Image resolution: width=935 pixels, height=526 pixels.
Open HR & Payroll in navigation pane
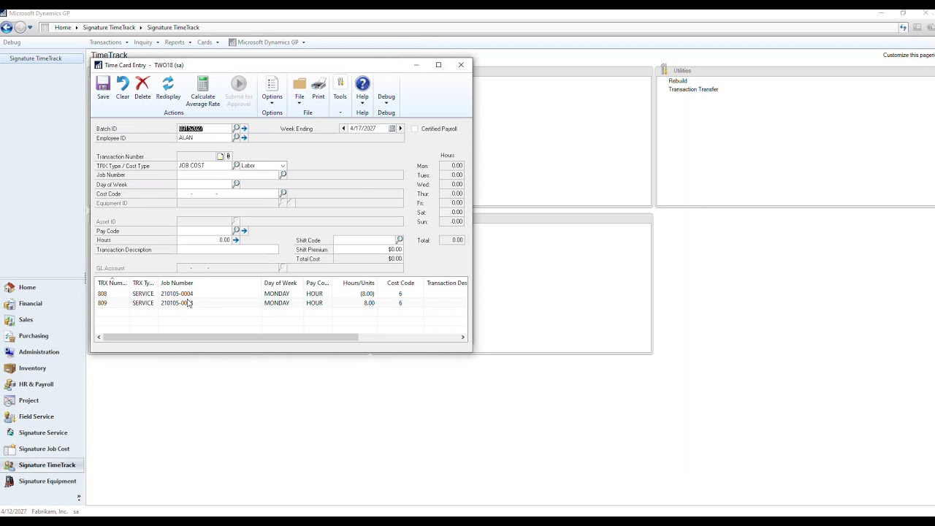coord(36,384)
